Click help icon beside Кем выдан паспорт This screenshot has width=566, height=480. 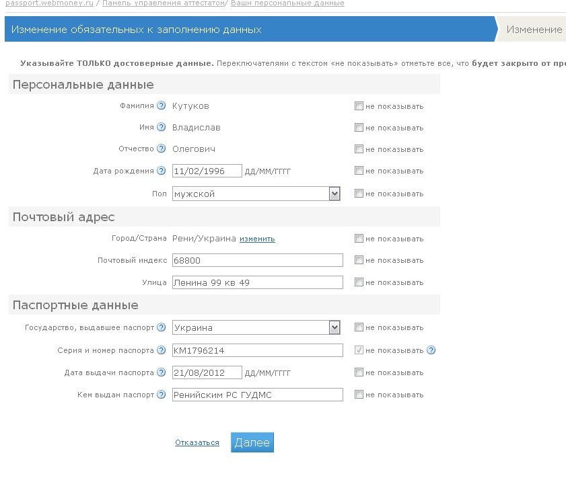[161, 395]
